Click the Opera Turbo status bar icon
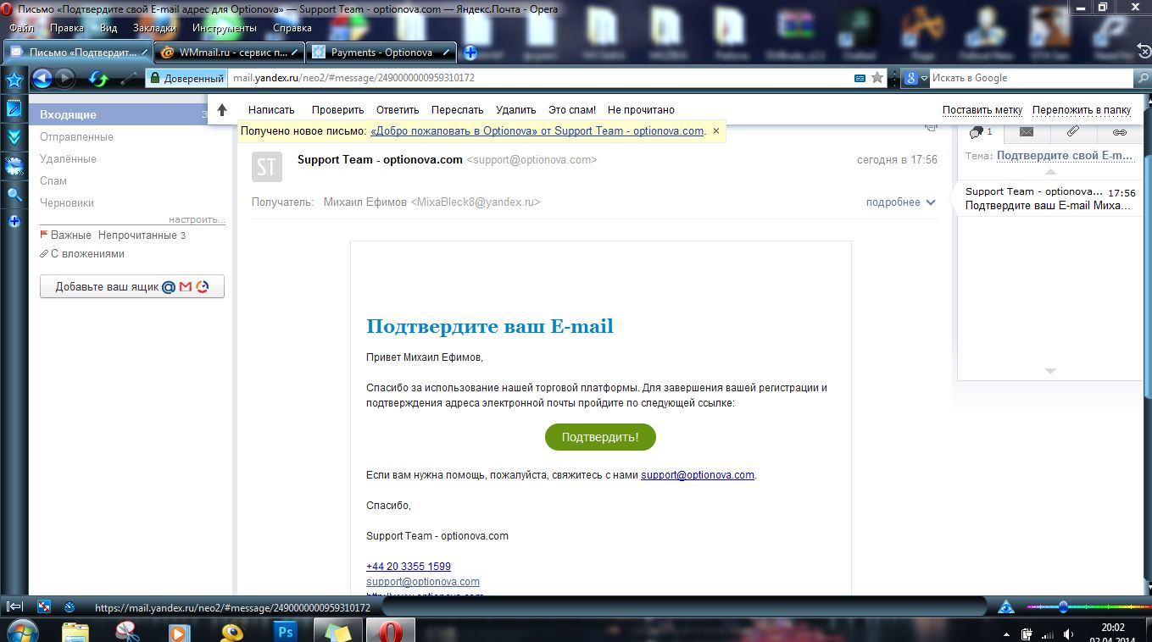The height and width of the screenshot is (642, 1152). pyautogui.click(x=70, y=606)
